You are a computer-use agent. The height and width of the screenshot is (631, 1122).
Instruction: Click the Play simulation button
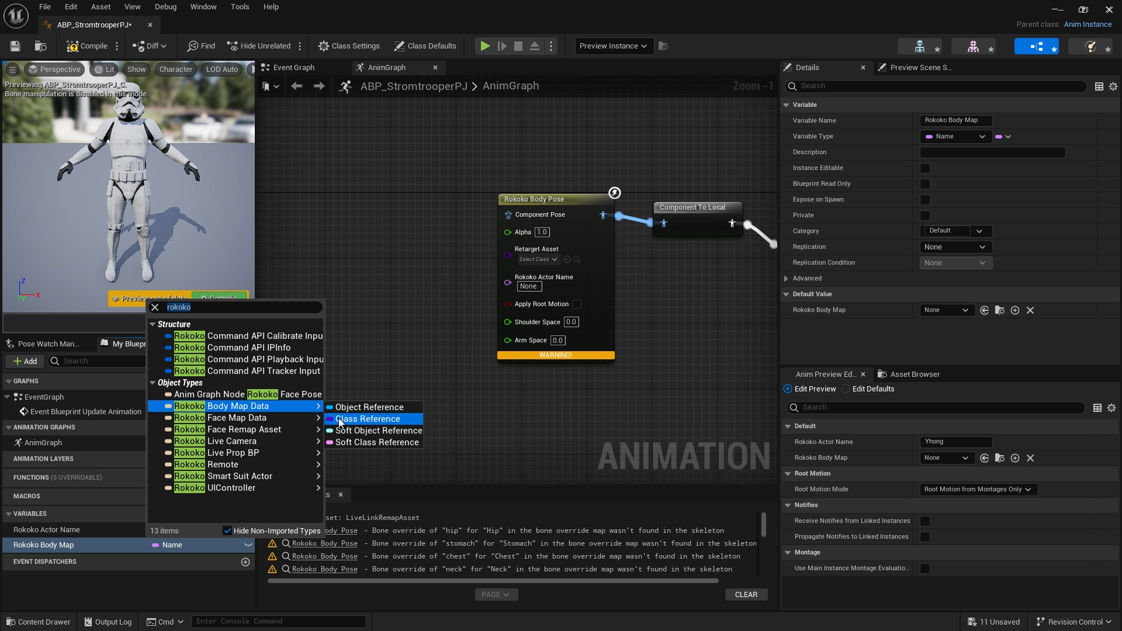(485, 46)
